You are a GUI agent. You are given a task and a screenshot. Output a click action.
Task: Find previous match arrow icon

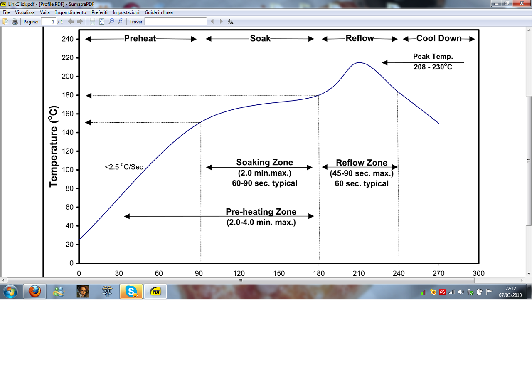pos(212,21)
